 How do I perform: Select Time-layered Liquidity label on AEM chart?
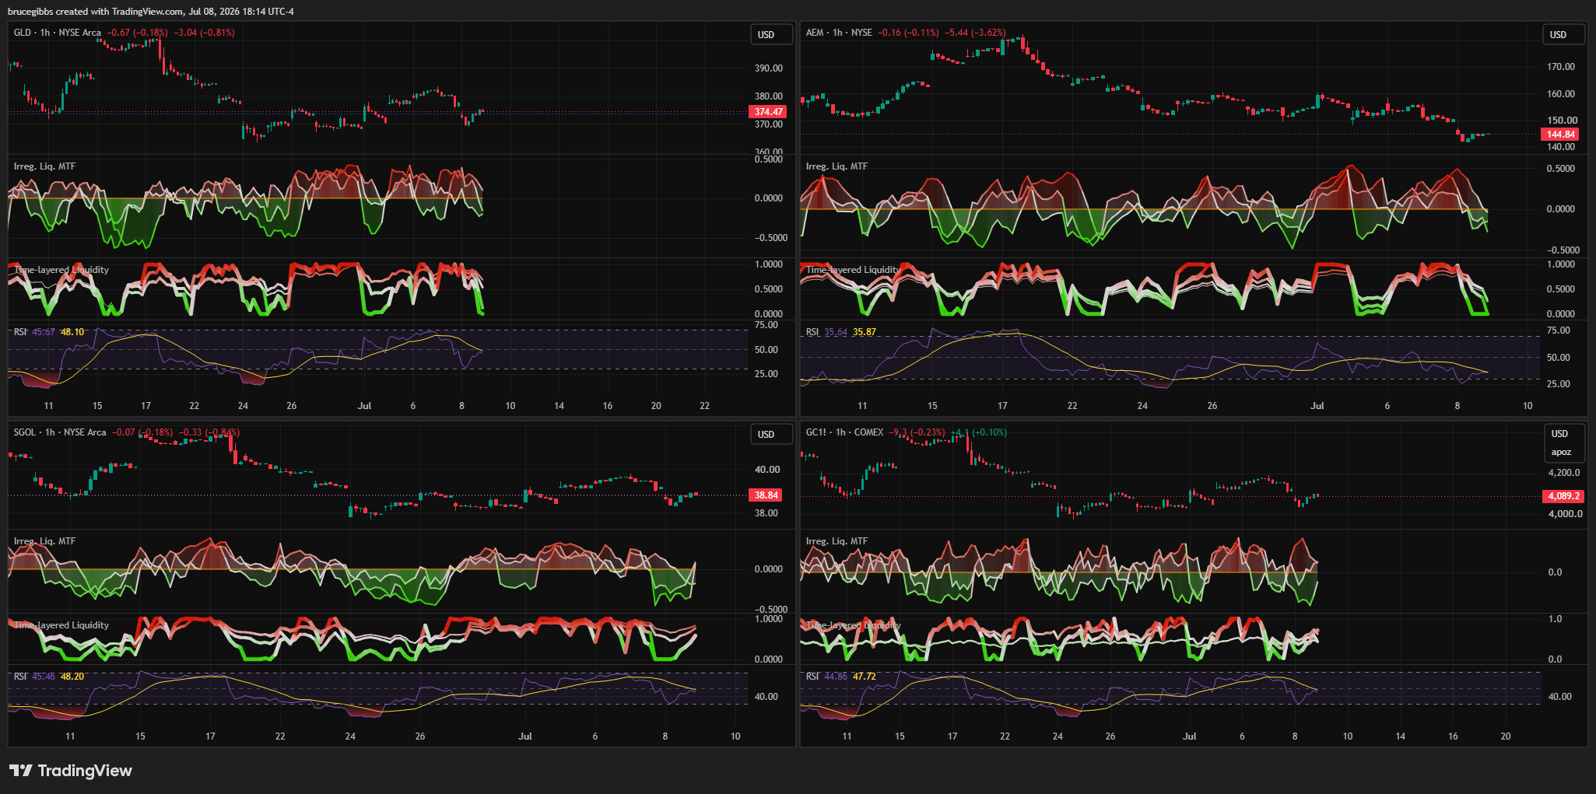coord(854,270)
